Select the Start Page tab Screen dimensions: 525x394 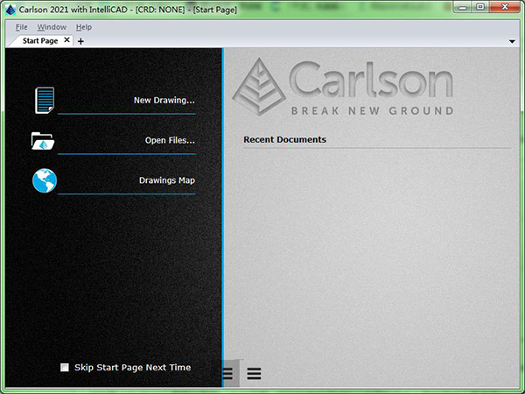tap(41, 40)
